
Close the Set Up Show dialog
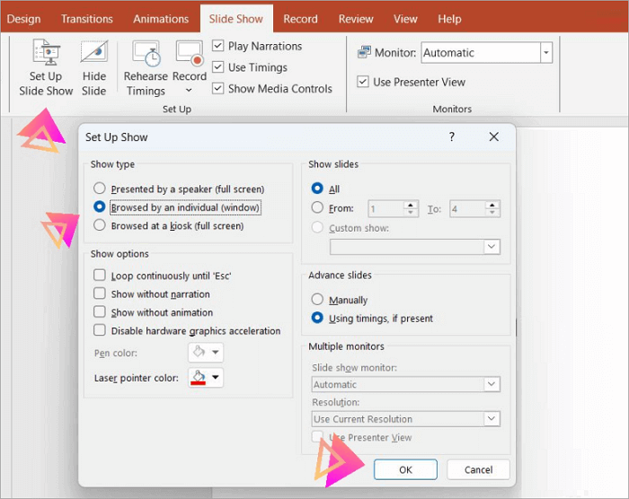(x=493, y=137)
